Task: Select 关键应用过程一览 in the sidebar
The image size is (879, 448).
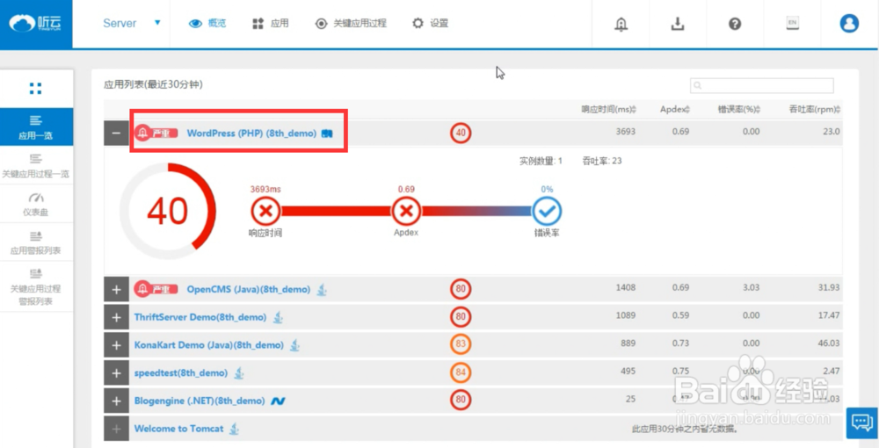Action: (36, 166)
